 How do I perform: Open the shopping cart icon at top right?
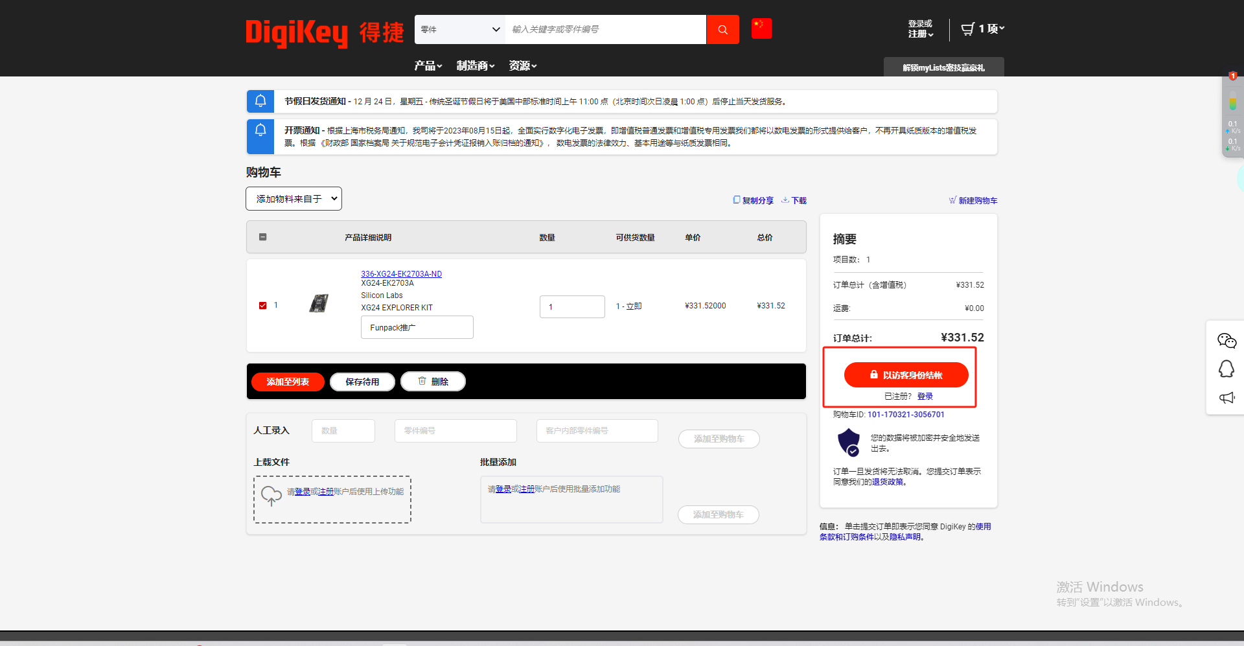coord(968,29)
